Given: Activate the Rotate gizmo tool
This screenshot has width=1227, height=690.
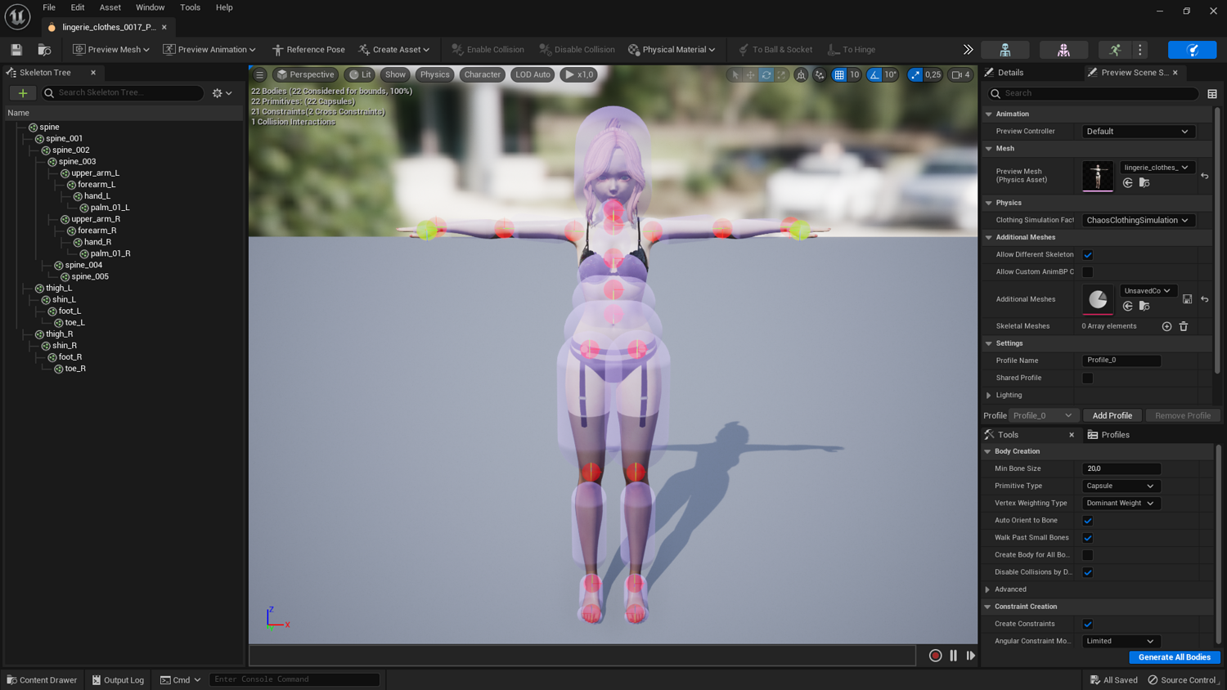Looking at the screenshot, I should point(766,75).
